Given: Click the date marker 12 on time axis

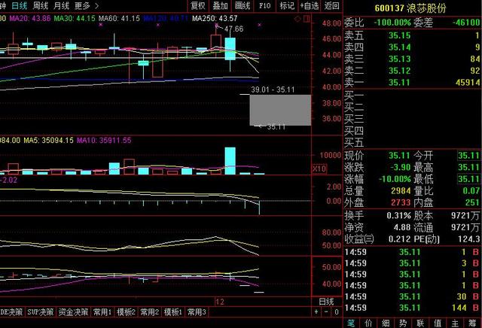Looking at the screenshot, I should [x=220, y=302].
